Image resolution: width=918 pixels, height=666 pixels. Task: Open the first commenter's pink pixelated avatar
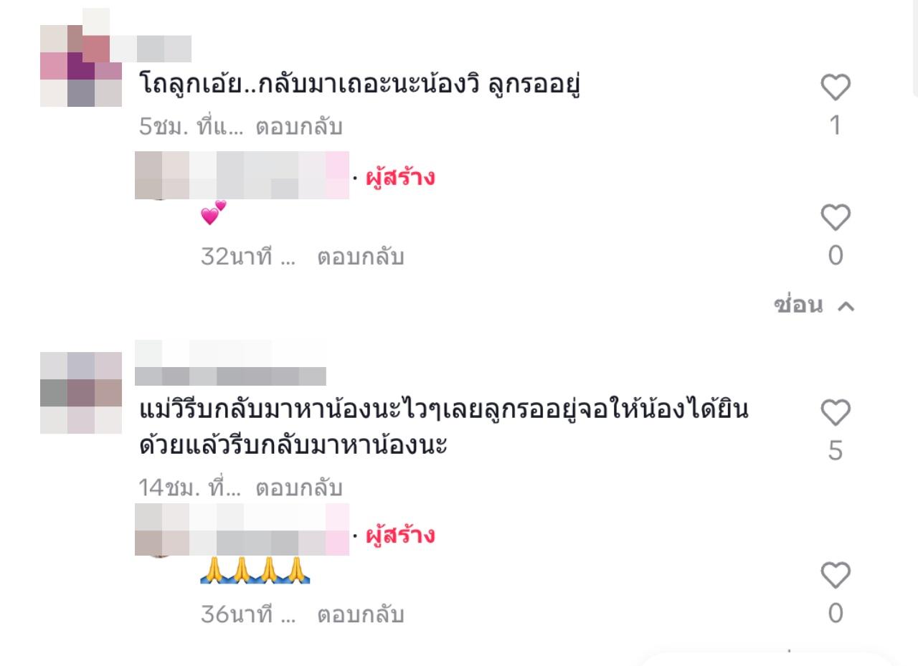[81, 66]
